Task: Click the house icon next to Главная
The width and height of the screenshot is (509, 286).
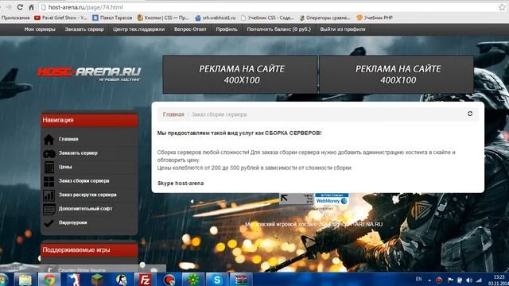Action: [x=49, y=140]
